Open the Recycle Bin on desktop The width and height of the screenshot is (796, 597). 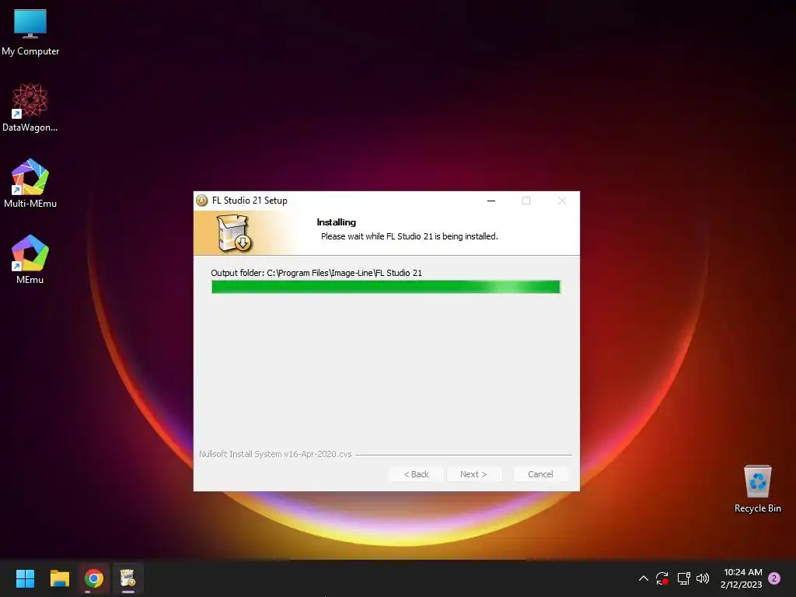(757, 488)
